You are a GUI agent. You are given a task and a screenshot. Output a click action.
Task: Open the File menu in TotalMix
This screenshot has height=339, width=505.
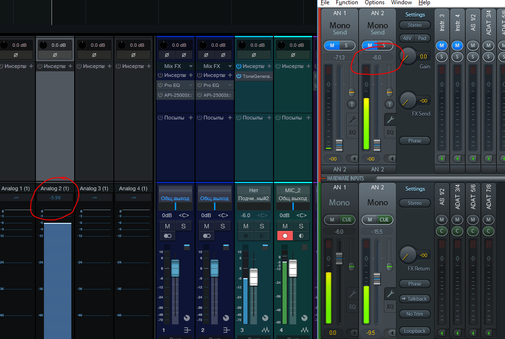[x=325, y=2]
